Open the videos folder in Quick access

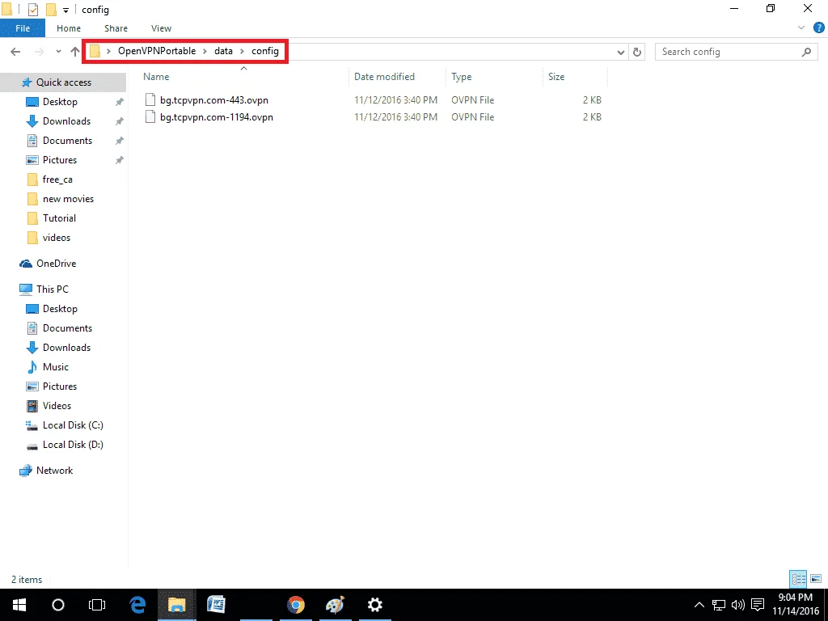(x=57, y=238)
